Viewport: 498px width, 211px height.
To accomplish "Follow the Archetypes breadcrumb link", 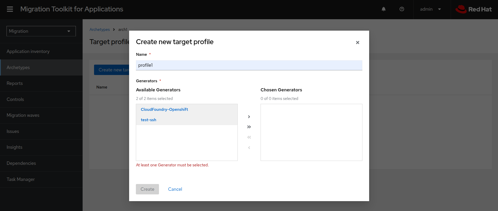I will coord(99,30).
